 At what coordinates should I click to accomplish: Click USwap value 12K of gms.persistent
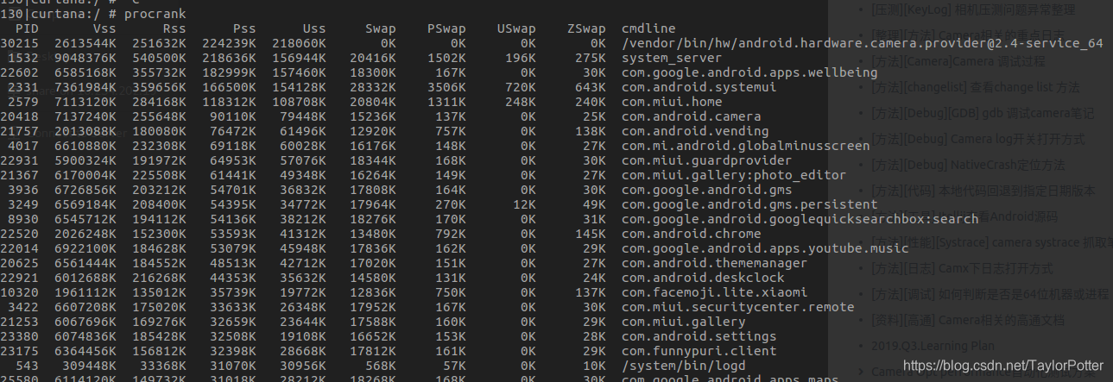click(x=526, y=204)
